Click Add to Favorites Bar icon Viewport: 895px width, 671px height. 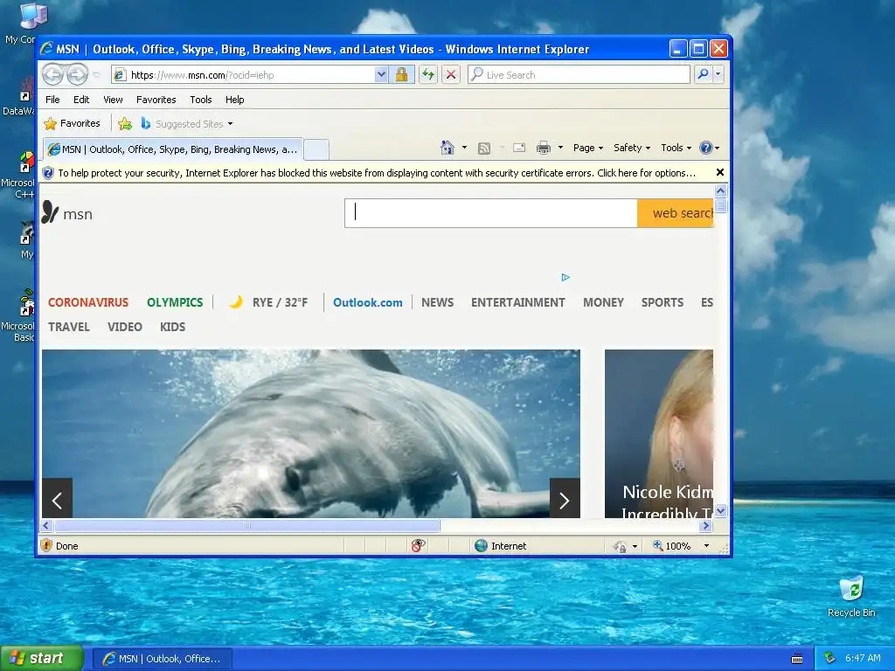coord(125,124)
